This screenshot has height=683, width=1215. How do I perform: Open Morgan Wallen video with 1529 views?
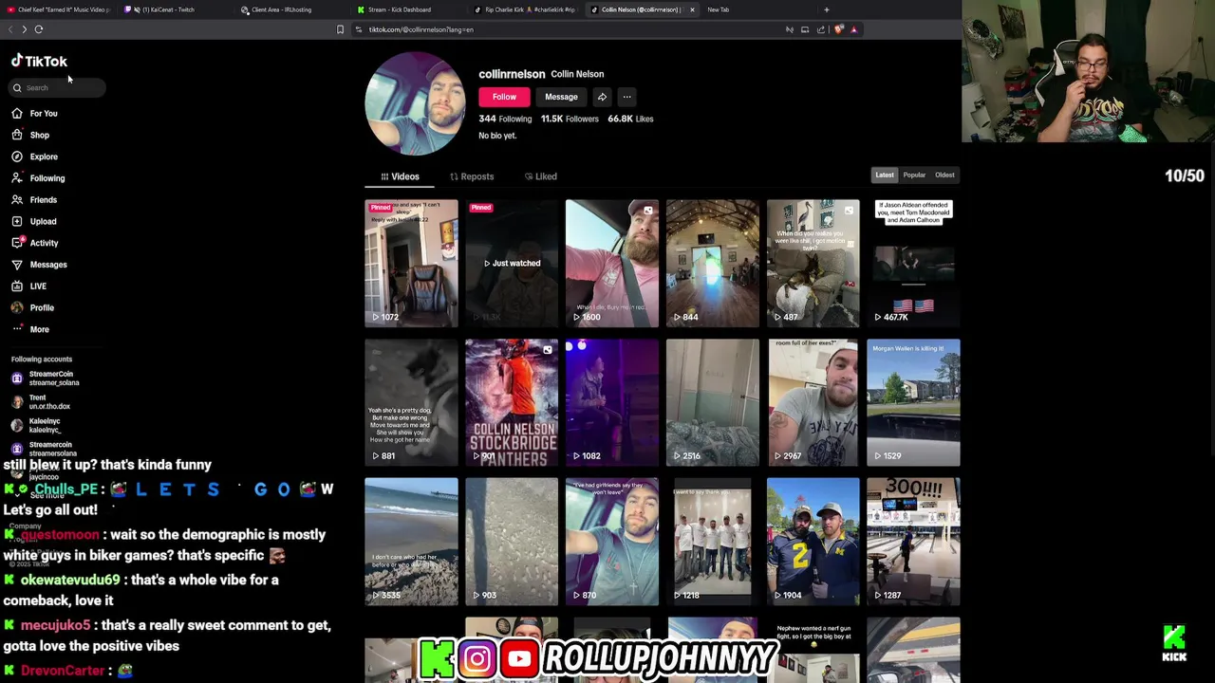click(913, 402)
